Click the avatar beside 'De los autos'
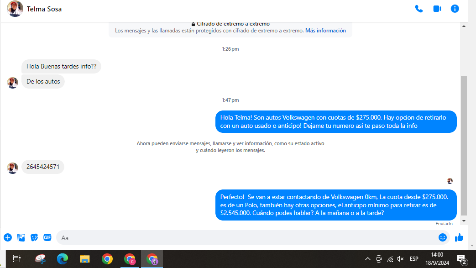The height and width of the screenshot is (268, 476). point(13,83)
